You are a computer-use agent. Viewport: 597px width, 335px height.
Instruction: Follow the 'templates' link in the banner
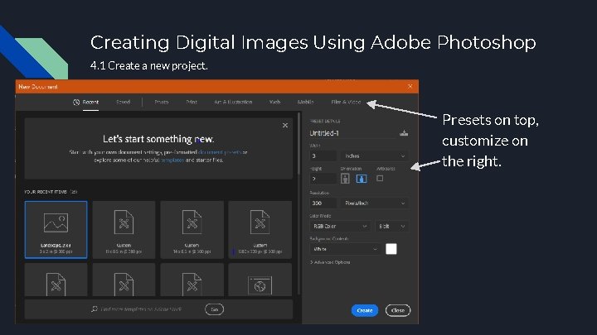pyautogui.click(x=172, y=160)
